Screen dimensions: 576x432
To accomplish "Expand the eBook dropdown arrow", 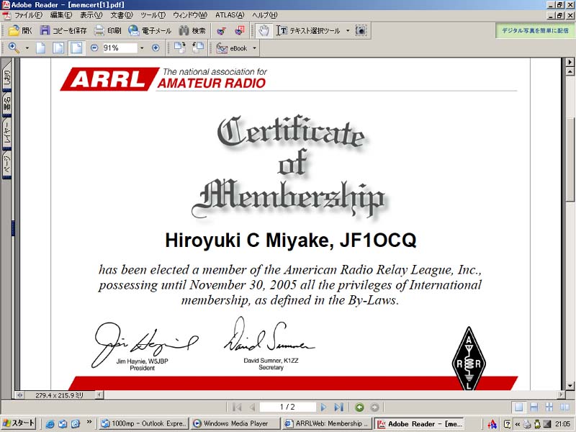I will pos(254,48).
